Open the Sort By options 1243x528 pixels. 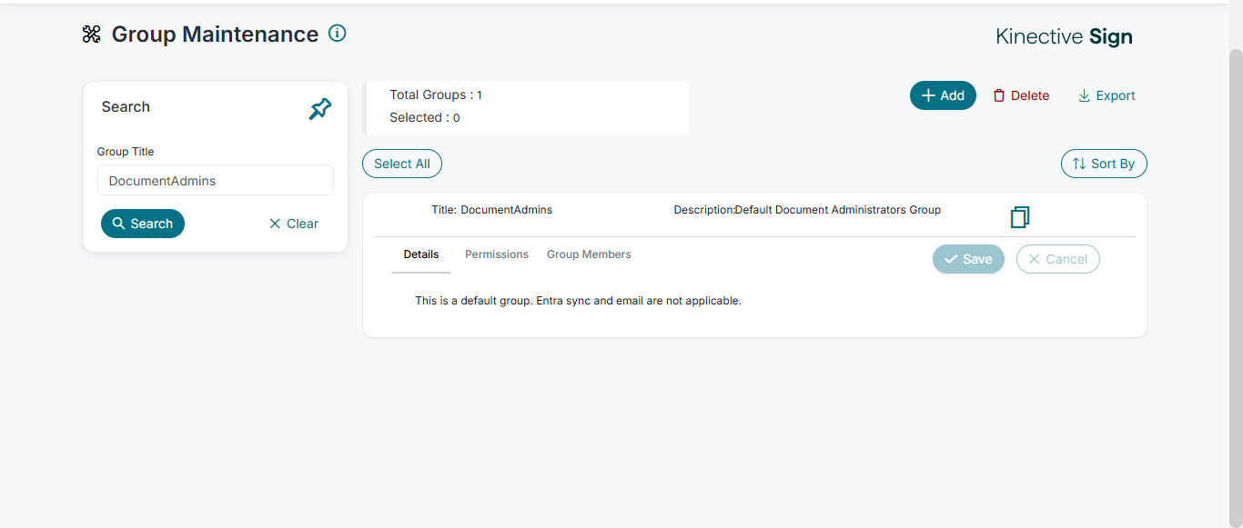(1104, 164)
